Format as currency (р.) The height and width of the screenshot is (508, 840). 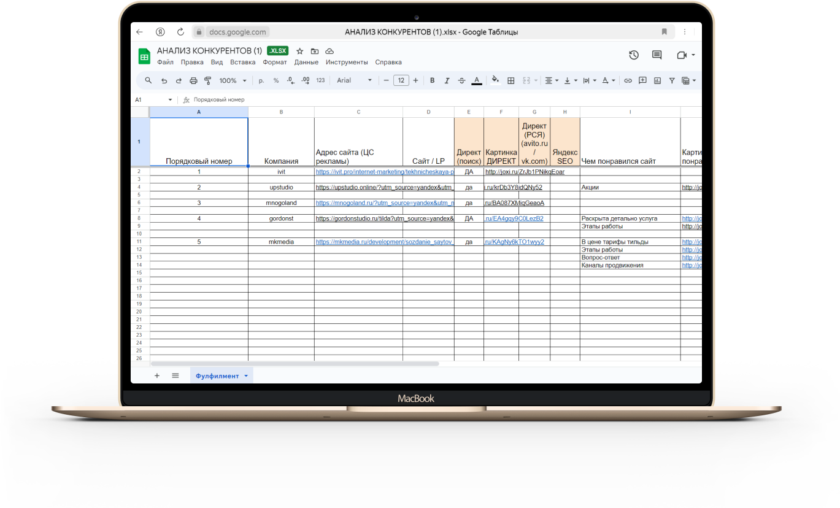[261, 80]
